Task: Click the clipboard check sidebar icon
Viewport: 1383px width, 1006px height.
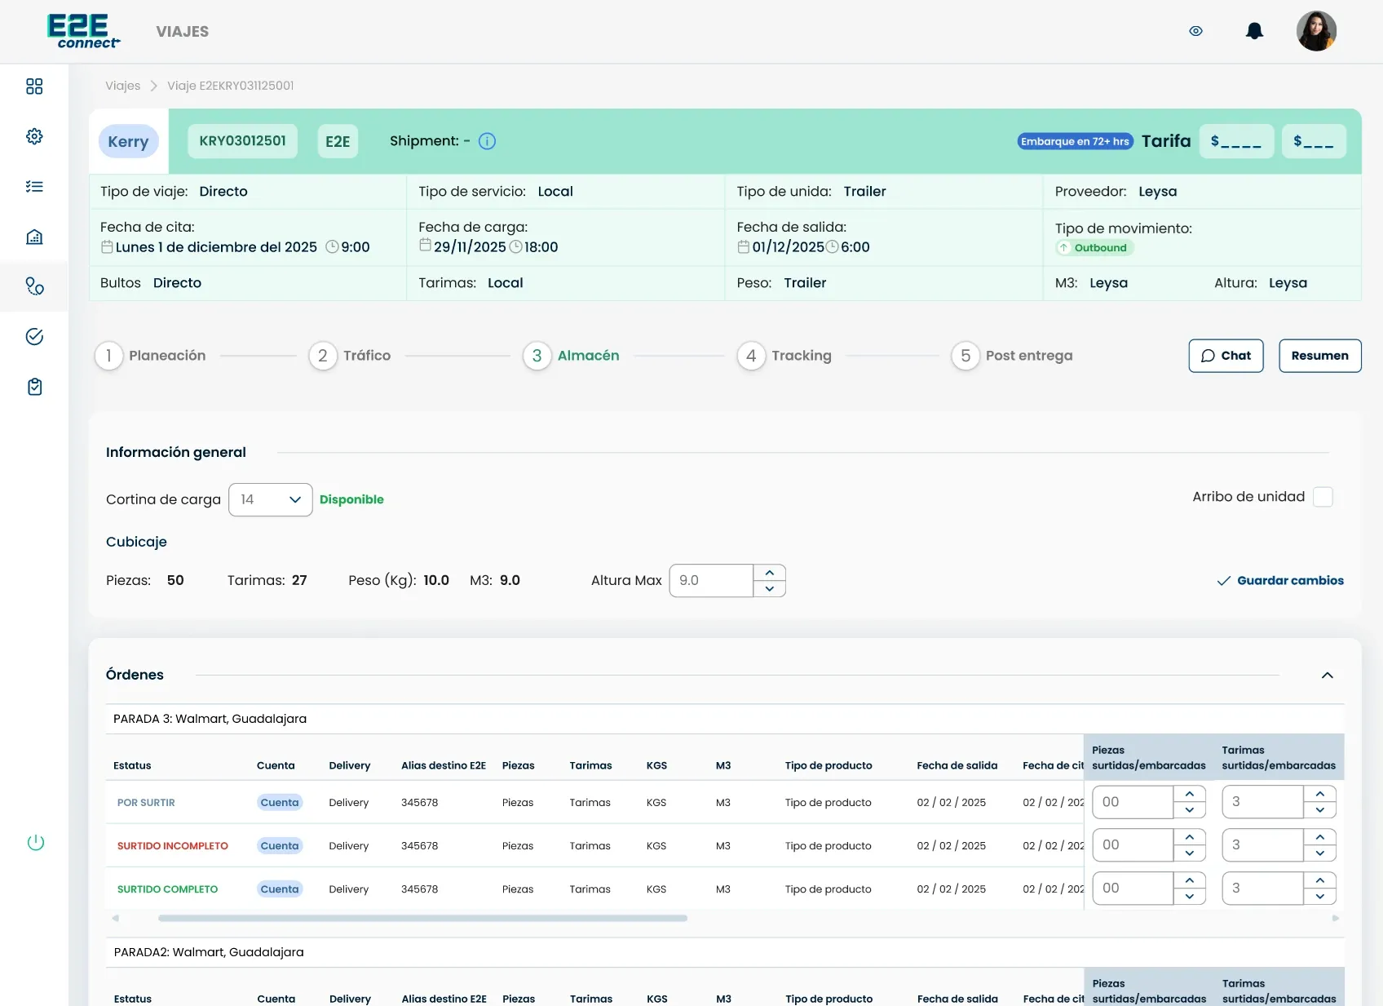Action: click(x=34, y=387)
